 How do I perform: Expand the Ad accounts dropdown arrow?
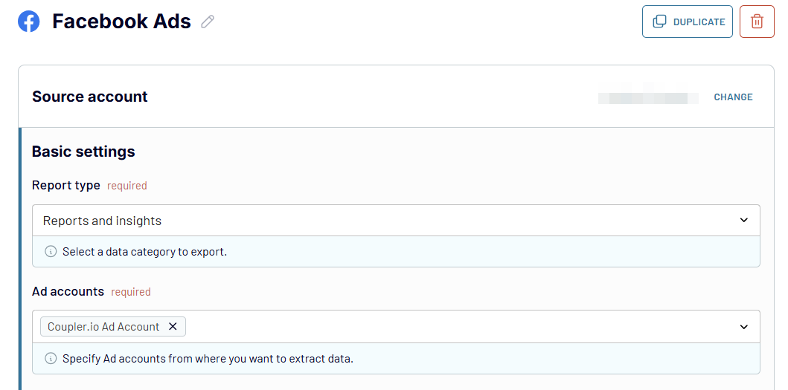[x=744, y=327]
